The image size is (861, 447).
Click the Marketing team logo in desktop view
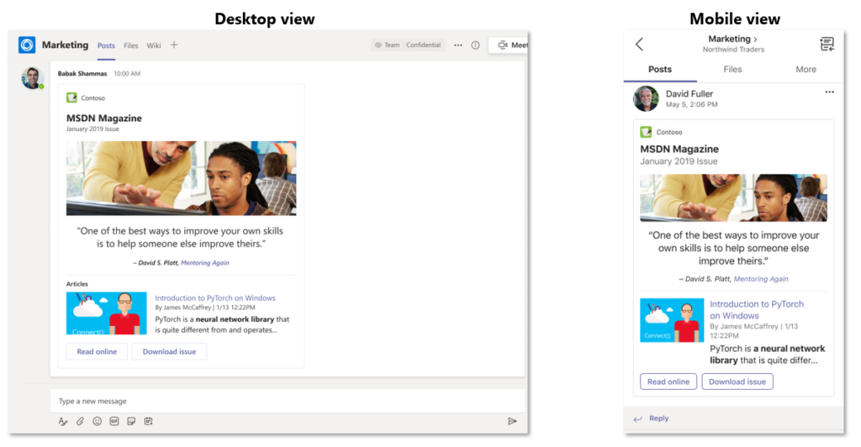point(26,45)
